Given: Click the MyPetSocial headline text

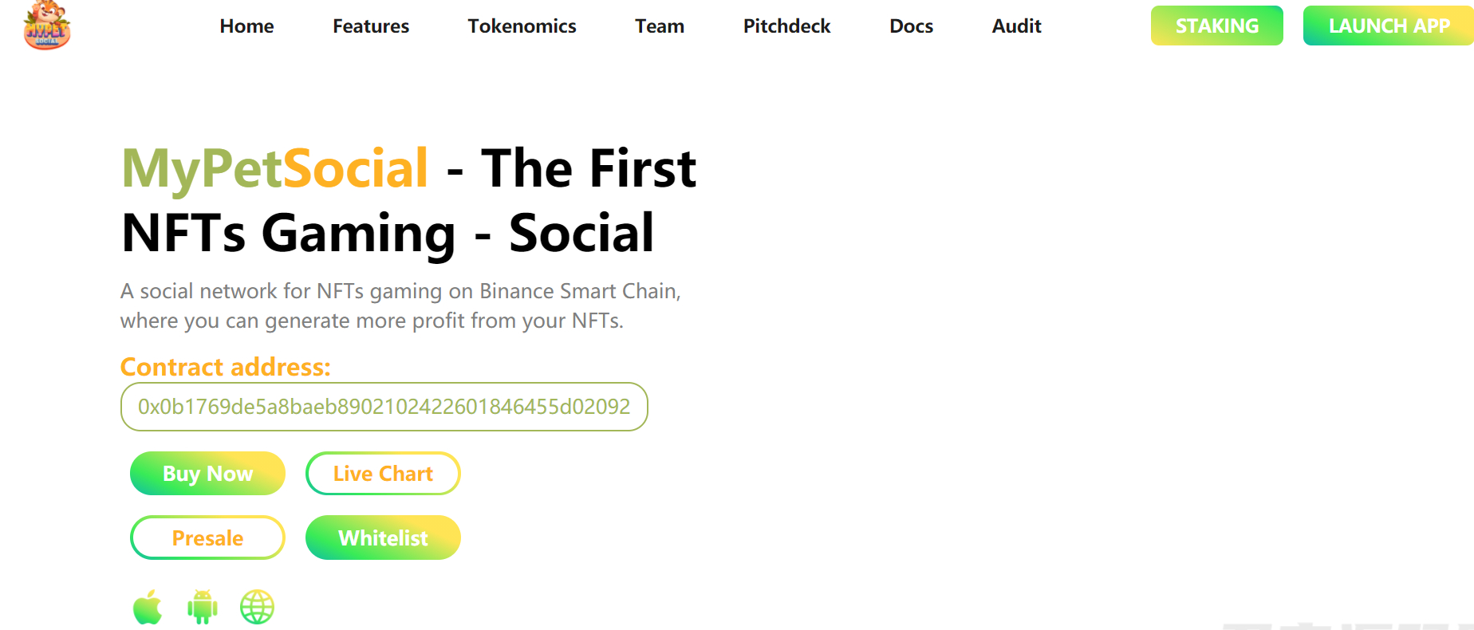Looking at the screenshot, I should pos(275,168).
